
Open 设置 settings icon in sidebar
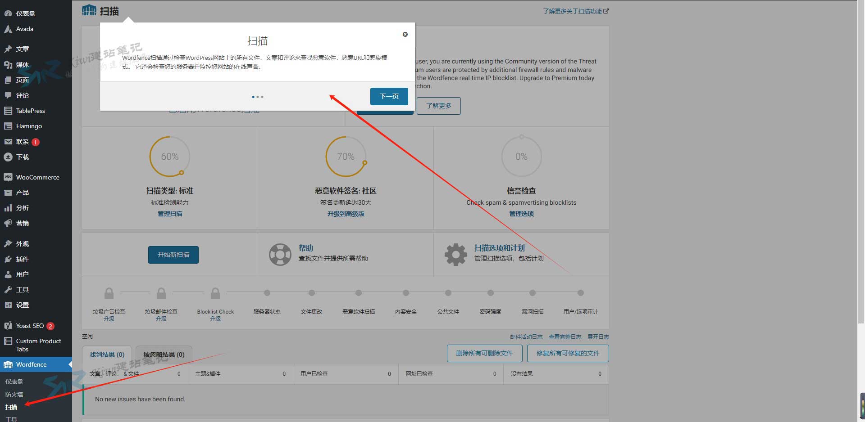(8, 305)
